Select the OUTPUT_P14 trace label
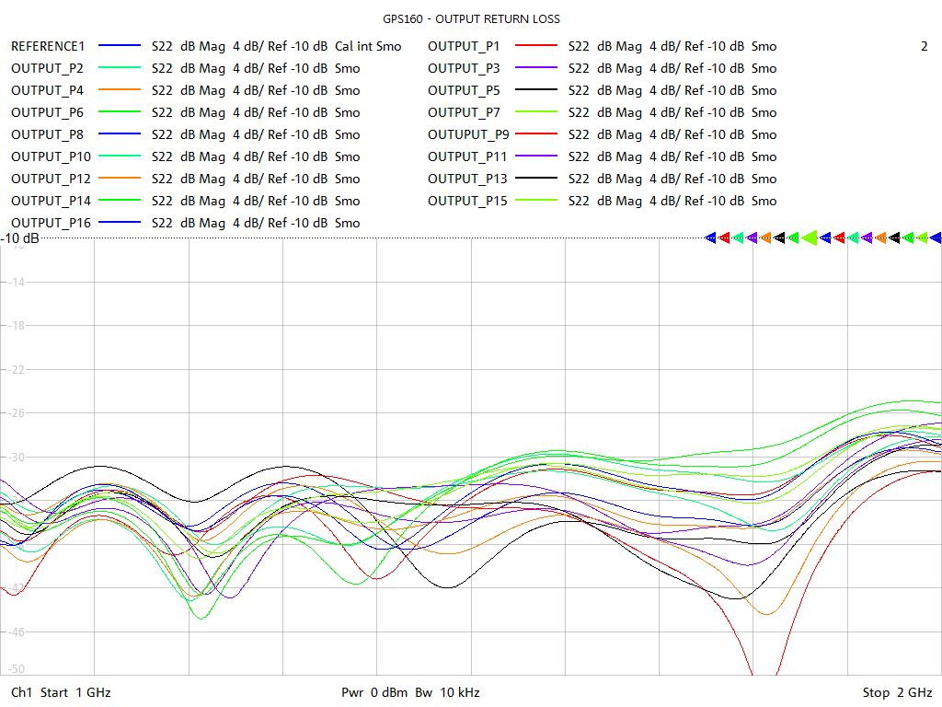This screenshot has height=707, width=942. pos(52,202)
